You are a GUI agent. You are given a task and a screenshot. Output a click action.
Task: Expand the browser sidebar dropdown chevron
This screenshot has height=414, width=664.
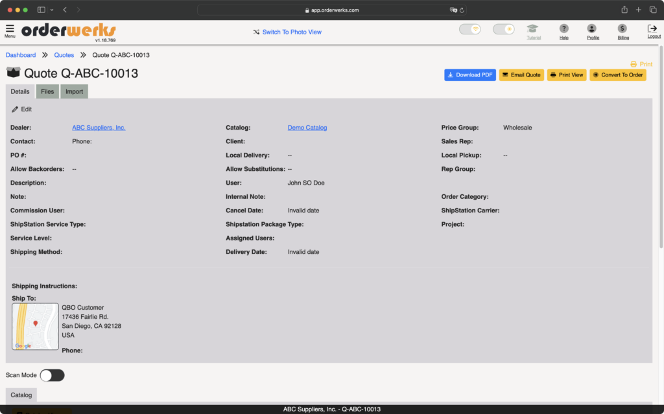click(x=52, y=10)
